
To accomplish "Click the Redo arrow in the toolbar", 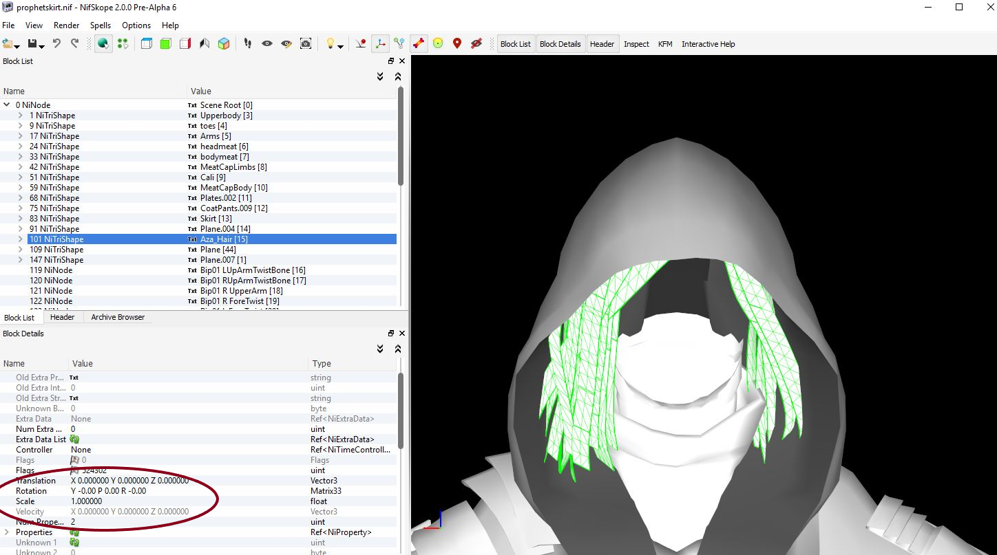I will point(74,43).
